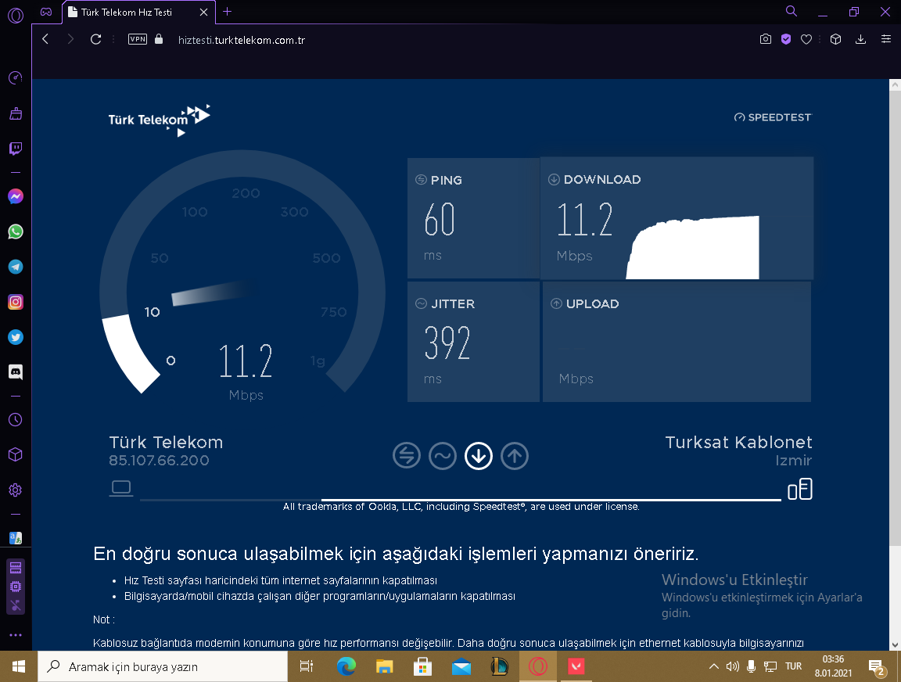
Task: Close the Türk Telekom Hız Testi tab
Action: pyautogui.click(x=203, y=12)
